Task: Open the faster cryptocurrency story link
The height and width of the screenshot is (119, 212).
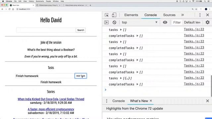Action: (x=51, y=109)
